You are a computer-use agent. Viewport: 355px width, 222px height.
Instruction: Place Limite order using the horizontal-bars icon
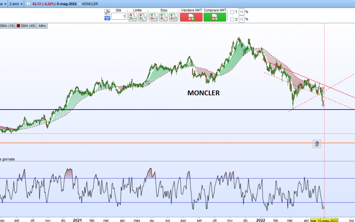pyautogui.click(x=132, y=17)
